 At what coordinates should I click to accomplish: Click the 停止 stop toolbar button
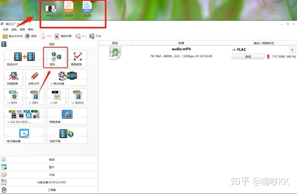click(81, 36)
